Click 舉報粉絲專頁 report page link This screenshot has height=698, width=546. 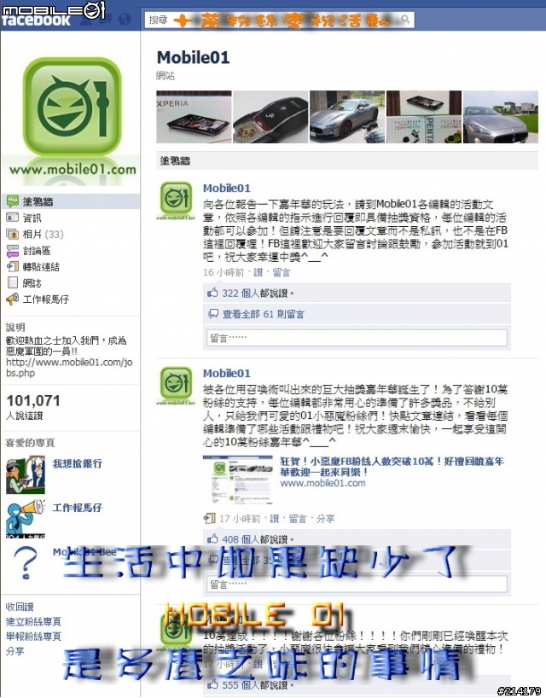(33, 637)
